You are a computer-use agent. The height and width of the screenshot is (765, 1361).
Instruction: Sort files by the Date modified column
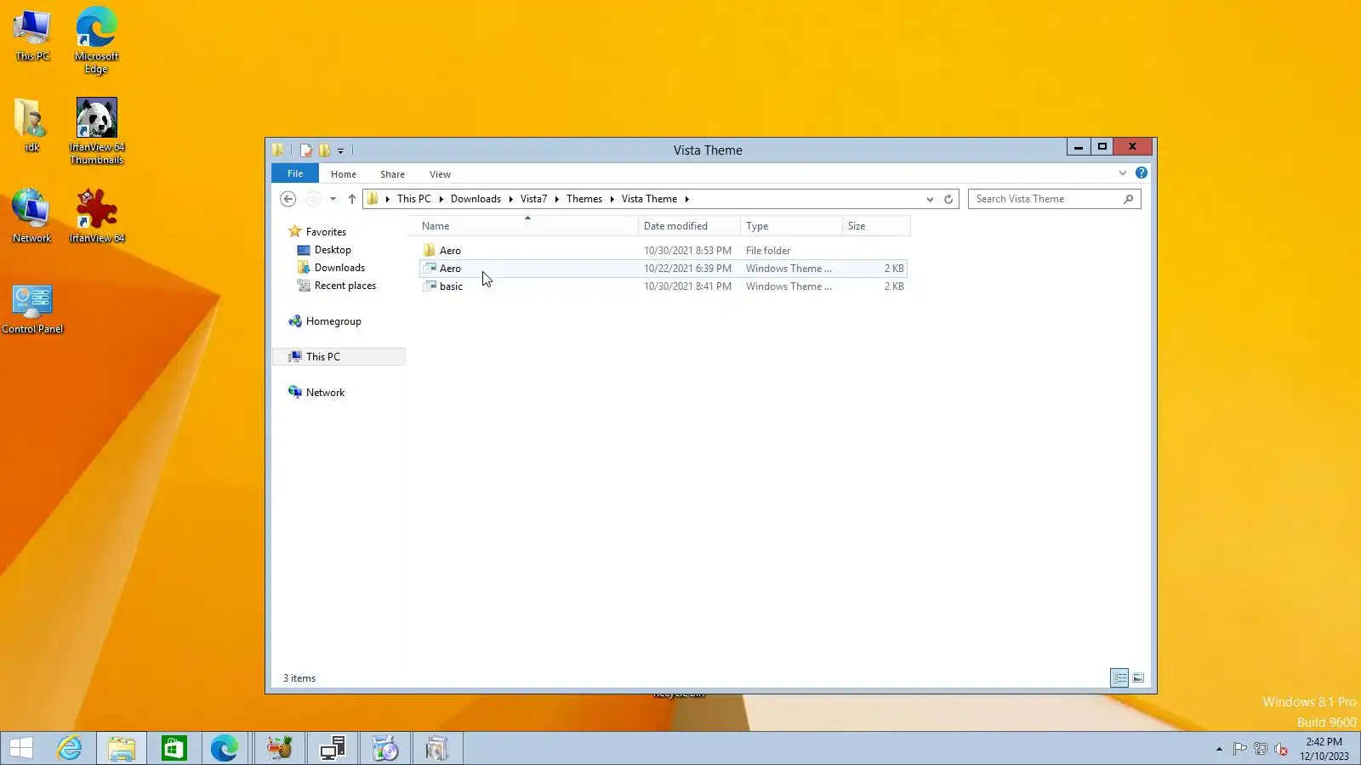[x=689, y=226]
